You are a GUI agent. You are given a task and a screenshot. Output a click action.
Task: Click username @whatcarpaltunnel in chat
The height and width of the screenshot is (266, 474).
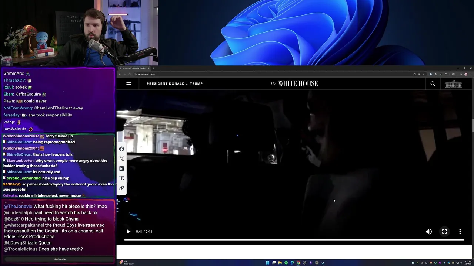[24, 225]
